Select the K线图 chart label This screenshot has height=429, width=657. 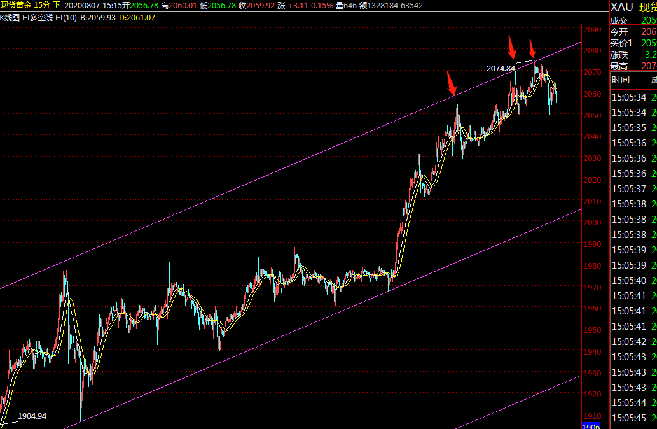coord(10,18)
